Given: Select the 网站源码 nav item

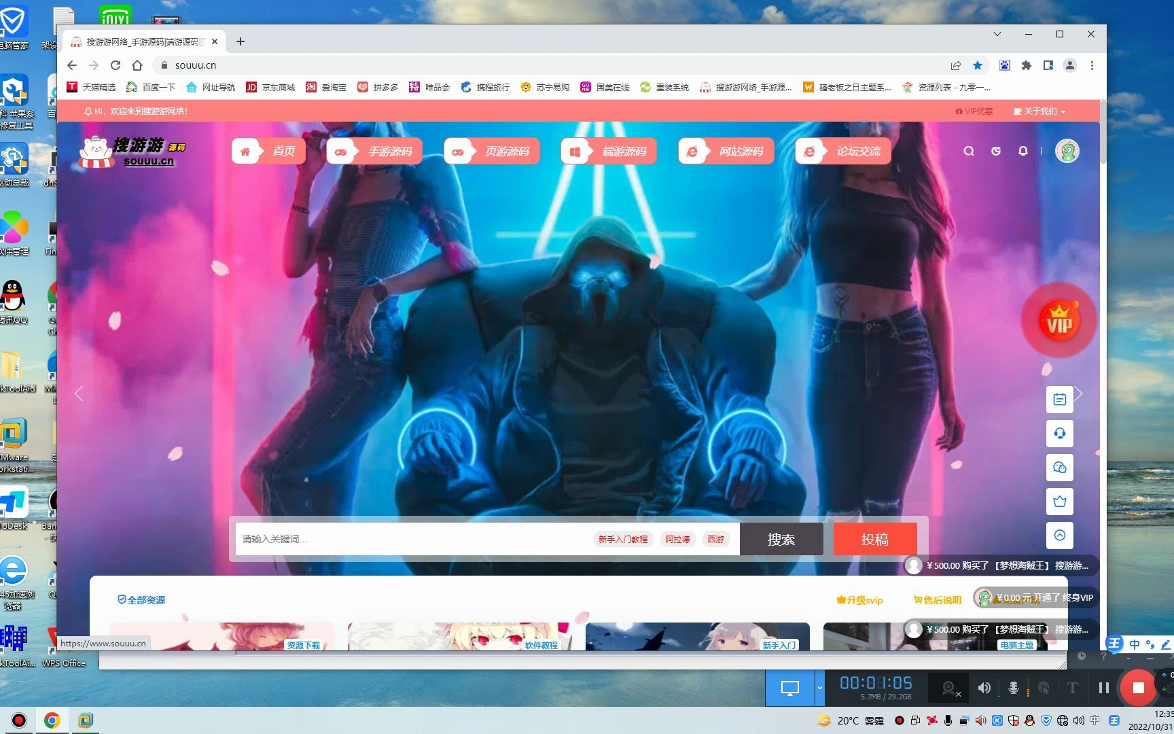Looking at the screenshot, I should (x=726, y=151).
